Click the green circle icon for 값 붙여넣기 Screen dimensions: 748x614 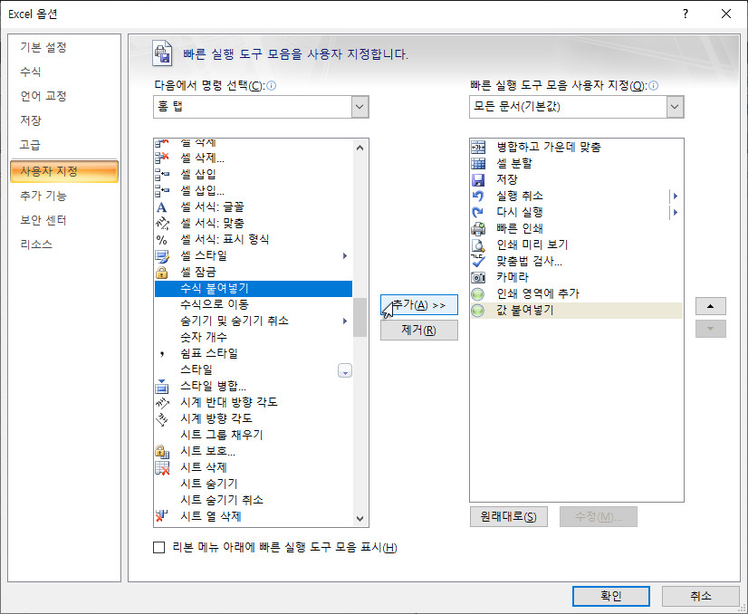pyautogui.click(x=477, y=310)
